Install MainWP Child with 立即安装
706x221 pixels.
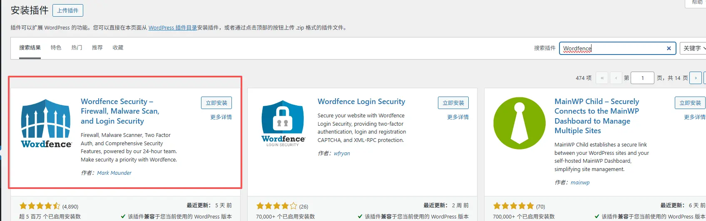point(690,103)
